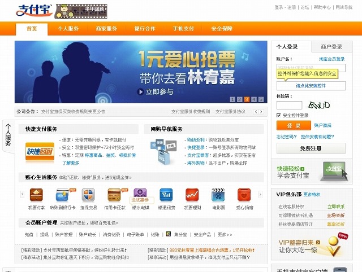Image resolution: width=362 pixels, height=272 pixels.
Task: Open 手机支付 navigation menu
Action: (183, 29)
